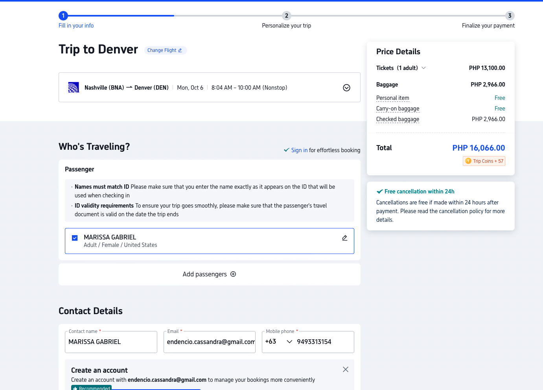This screenshot has width=543, height=390.
Task: Click the Mon, Oct 6 flight date
Action: [x=190, y=88]
